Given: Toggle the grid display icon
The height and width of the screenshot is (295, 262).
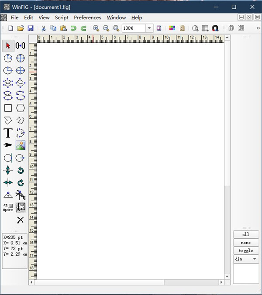Looking at the screenshot, I should [x=204, y=28].
